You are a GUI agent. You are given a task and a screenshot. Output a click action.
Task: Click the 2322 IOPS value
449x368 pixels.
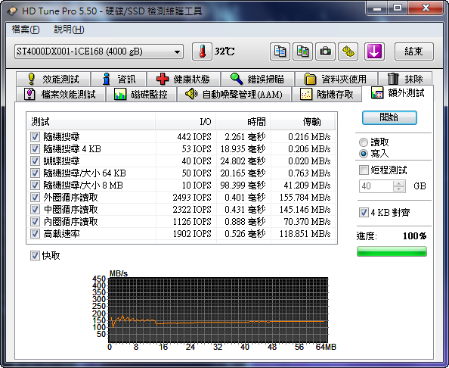click(192, 210)
